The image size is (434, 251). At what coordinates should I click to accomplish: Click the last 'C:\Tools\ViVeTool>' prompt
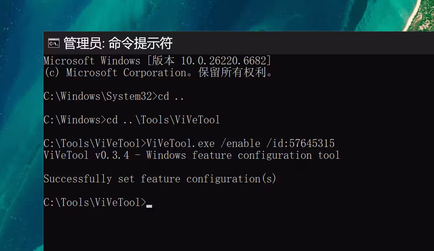(95, 202)
